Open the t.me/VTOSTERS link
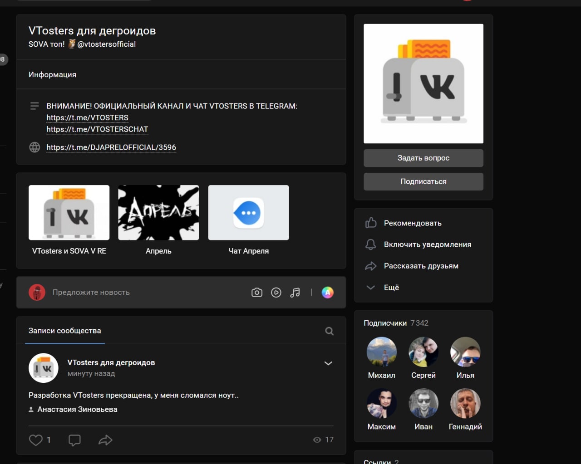This screenshot has width=581, height=464. (x=87, y=117)
